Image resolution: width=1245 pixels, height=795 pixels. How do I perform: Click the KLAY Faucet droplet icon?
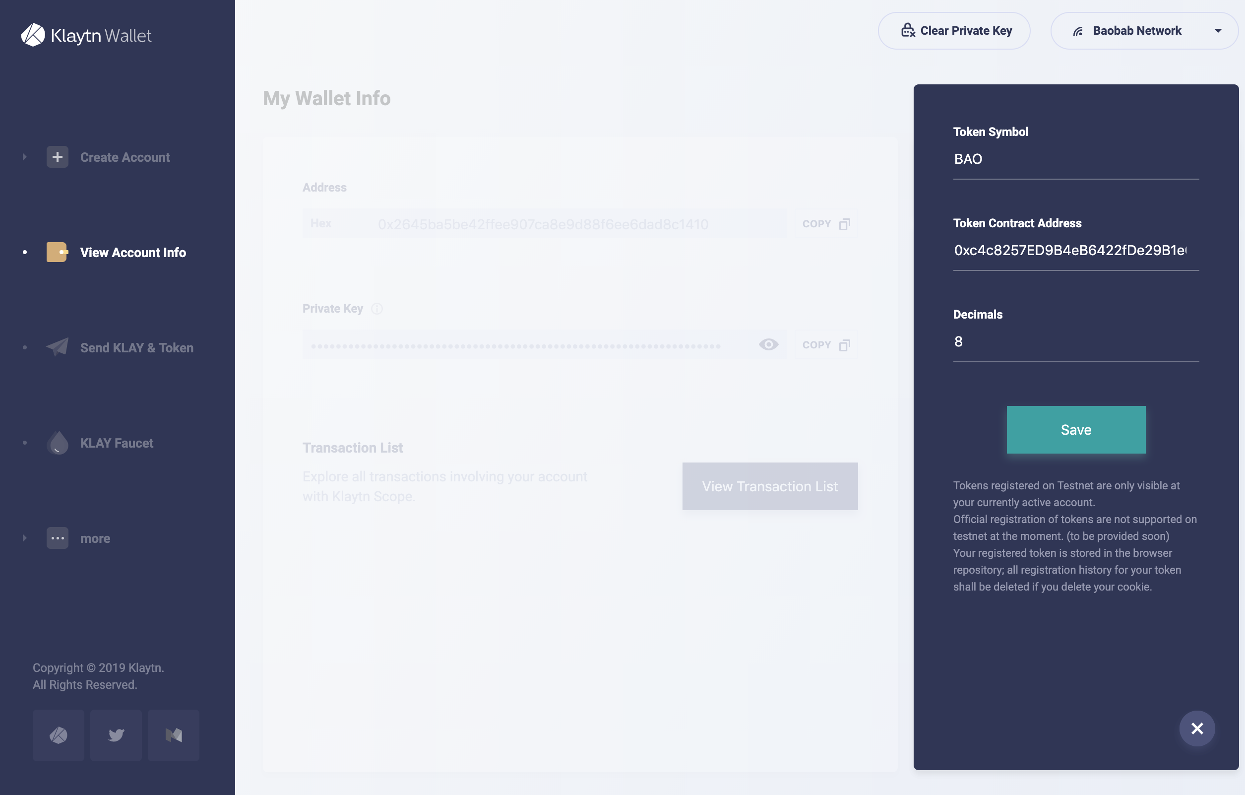pyautogui.click(x=56, y=442)
